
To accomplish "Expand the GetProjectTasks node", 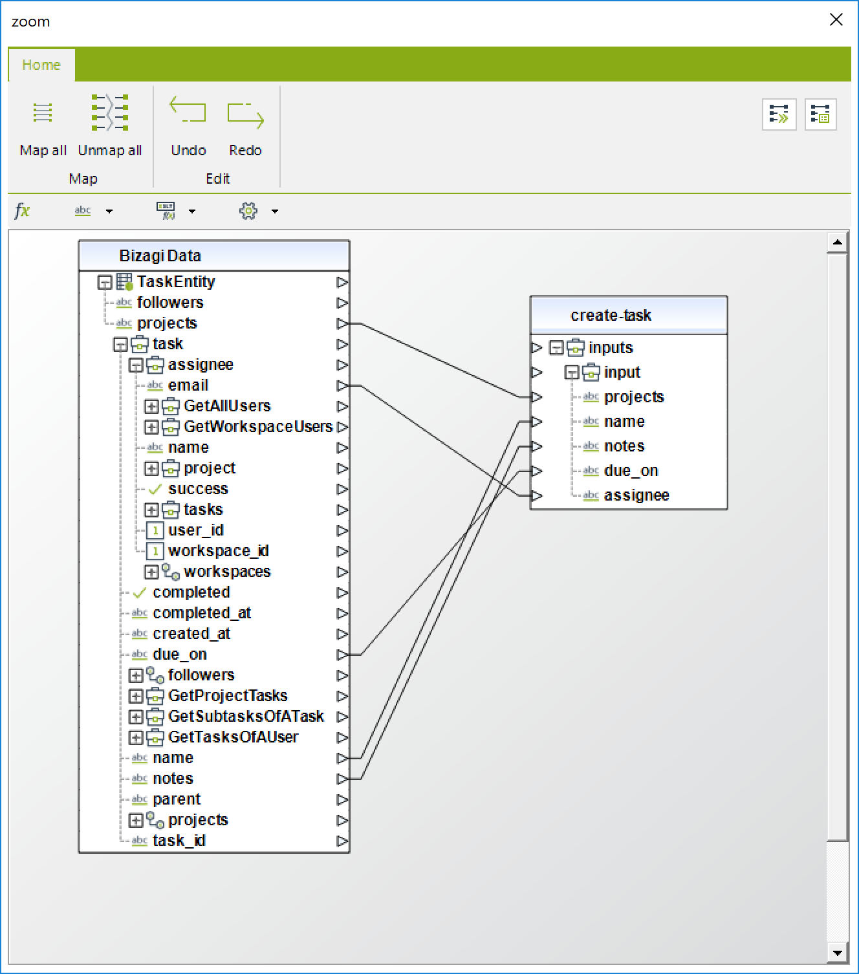I will (136, 696).
